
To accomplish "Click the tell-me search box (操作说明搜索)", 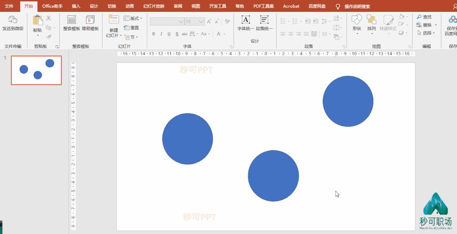I will (x=357, y=6).
